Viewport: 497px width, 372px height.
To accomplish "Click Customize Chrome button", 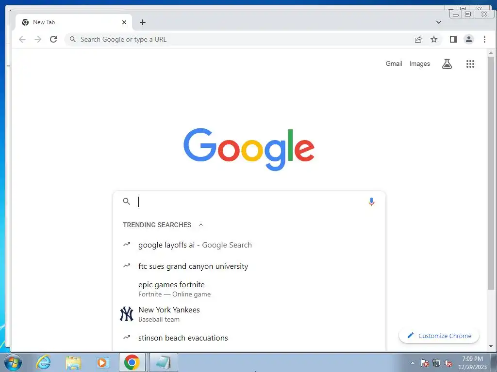I will (x=439, y=336).
